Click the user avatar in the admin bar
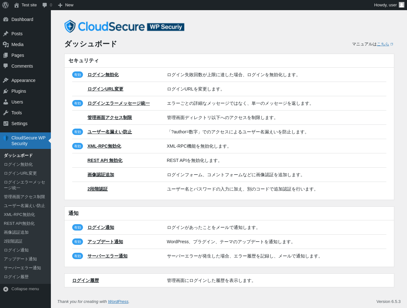 coord(402,5)
